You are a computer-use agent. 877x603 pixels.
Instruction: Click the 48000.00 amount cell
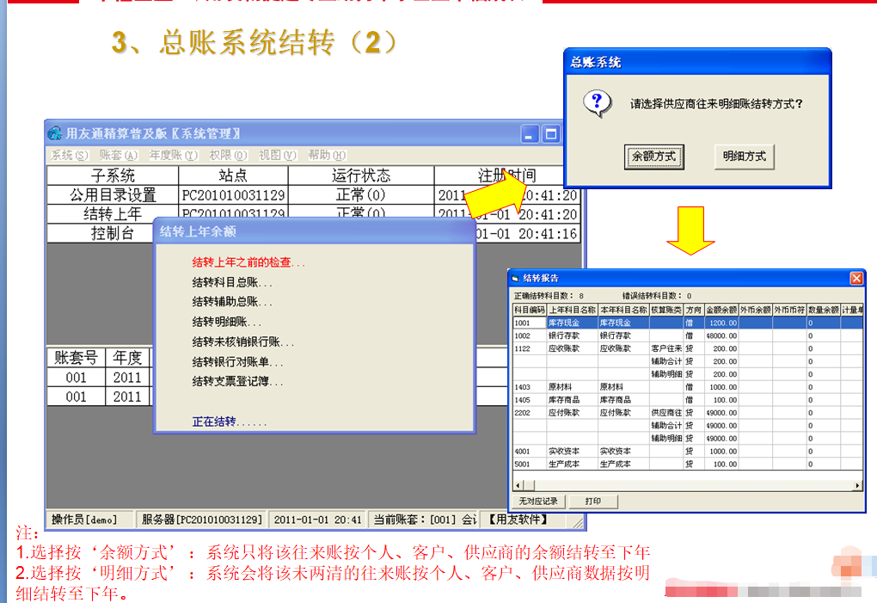coord(721,335)
